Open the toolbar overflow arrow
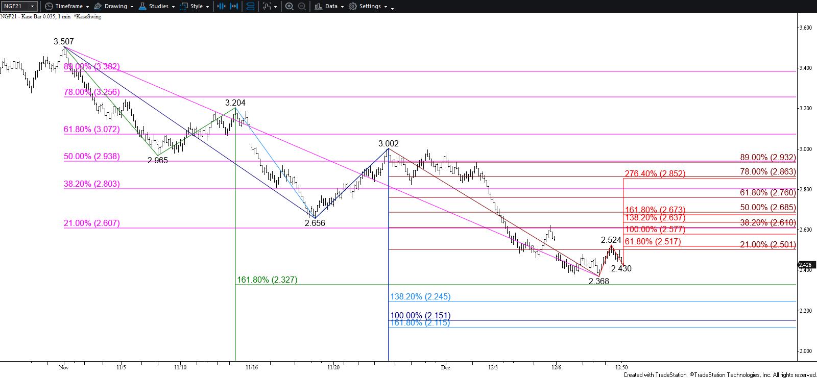 tap(392, 7)
